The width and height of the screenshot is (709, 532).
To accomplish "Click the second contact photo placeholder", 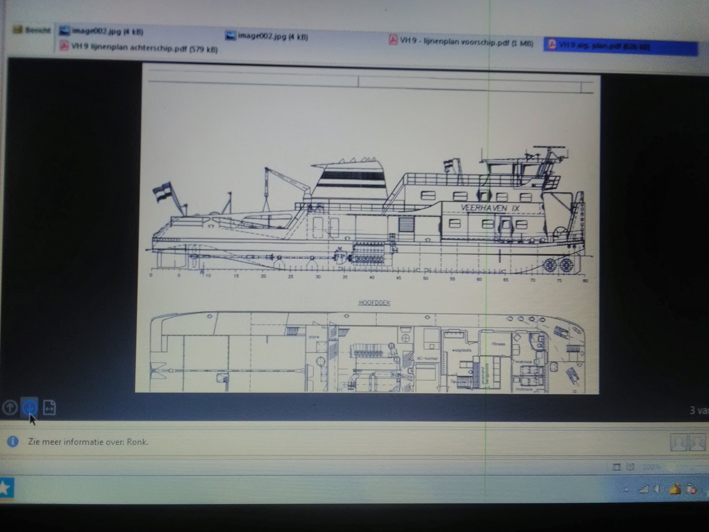I will [697, 442].
